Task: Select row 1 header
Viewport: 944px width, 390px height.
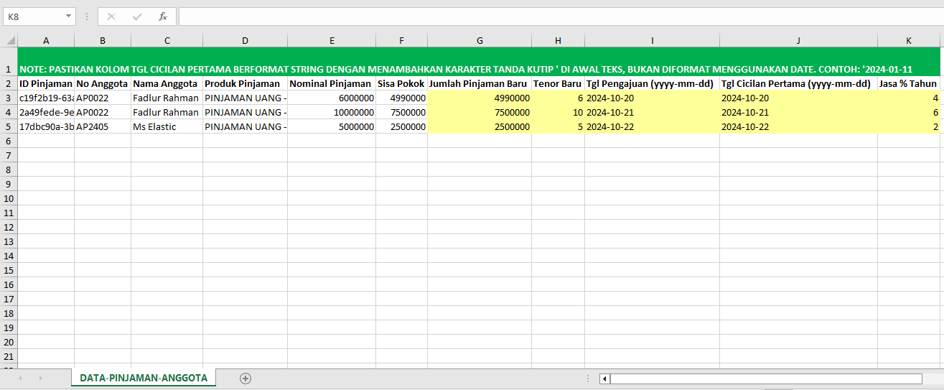Action: click(9, 62)
